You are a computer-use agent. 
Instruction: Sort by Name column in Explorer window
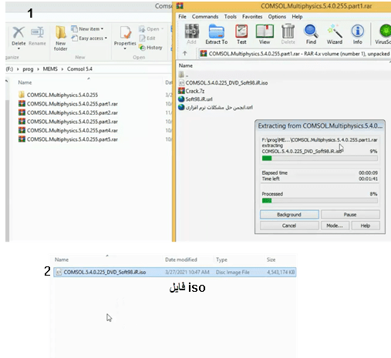pyautogui.click(x=25, y=82)
